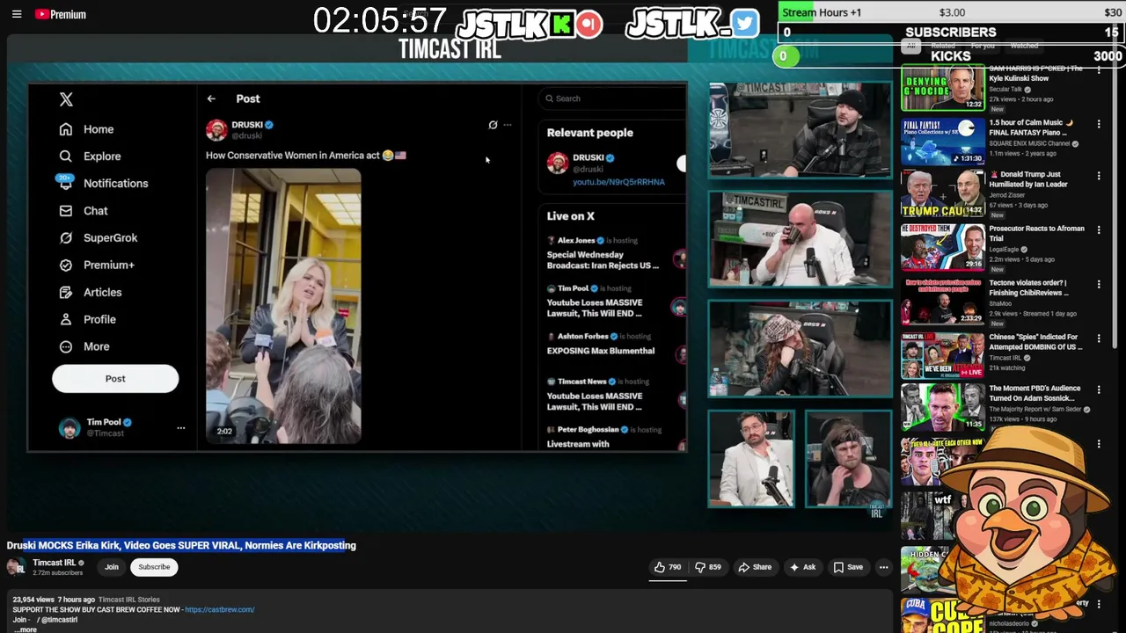Open the youtu.be link under Relevant people
The height and width of the screenshot is (633, 1126).
coord(618,182)
